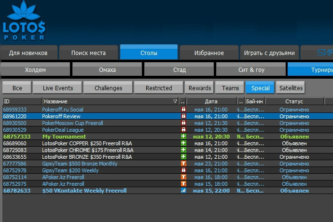The height and width of the screenshot is (222, 333).
Task: Select the Столы tab
Action: click(149, 52)
